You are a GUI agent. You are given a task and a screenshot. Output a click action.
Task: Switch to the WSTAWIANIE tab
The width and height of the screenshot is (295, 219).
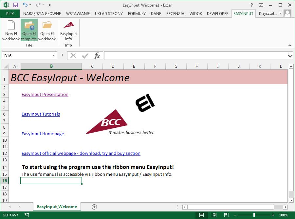(x=78, y=13)
